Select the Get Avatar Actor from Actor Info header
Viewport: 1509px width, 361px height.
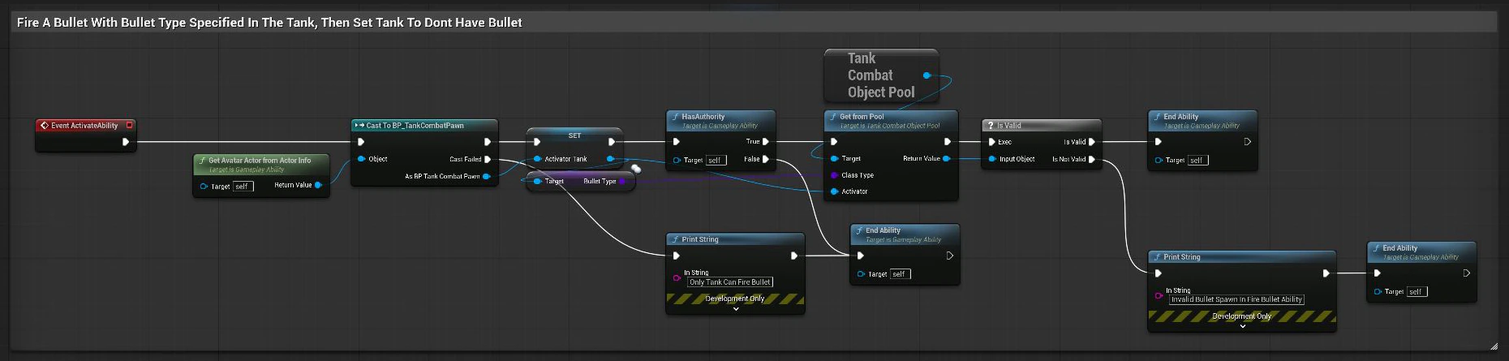tap(260, 164)
